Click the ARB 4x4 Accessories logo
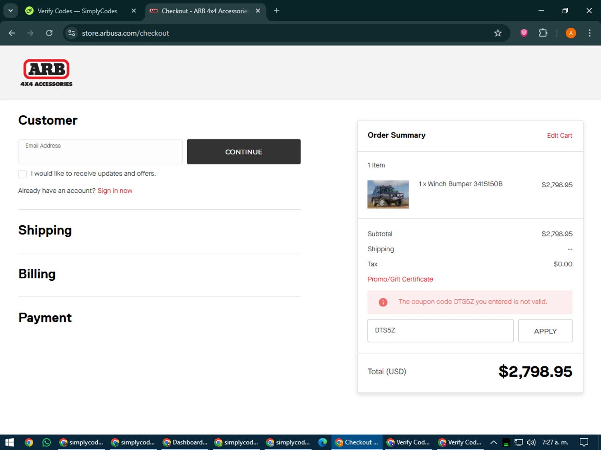601x450 pixels. (x=46, y=73)
